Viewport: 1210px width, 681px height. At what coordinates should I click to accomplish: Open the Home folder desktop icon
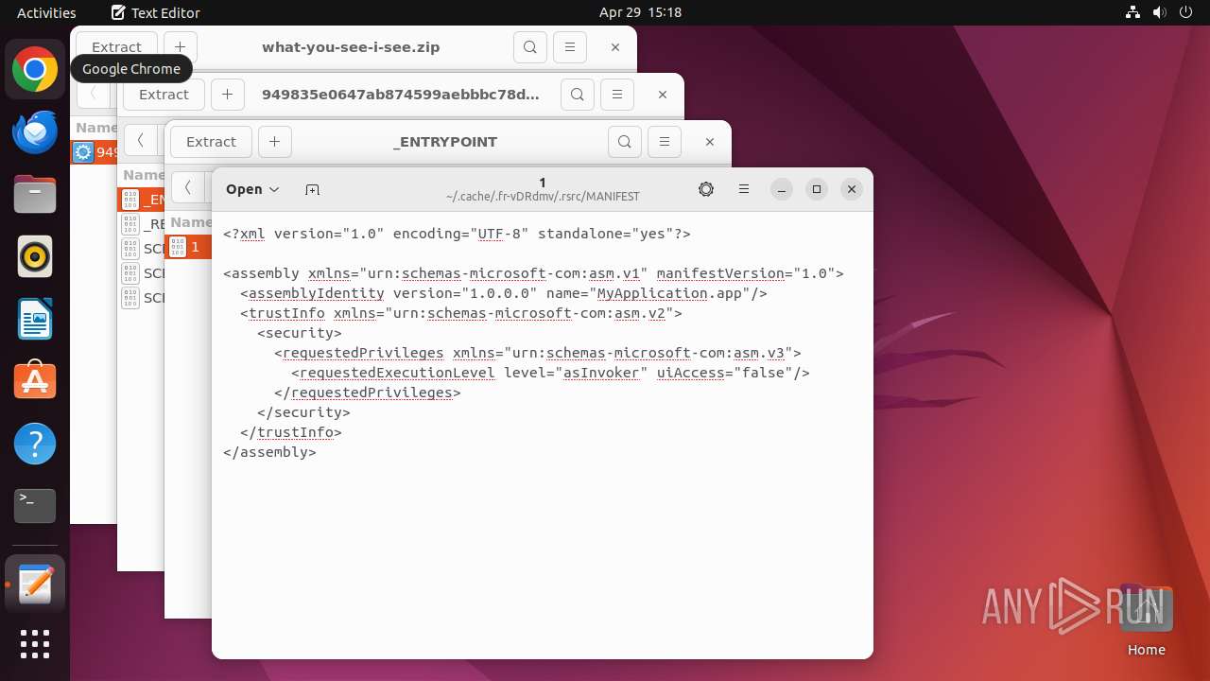pos(1146,620)
